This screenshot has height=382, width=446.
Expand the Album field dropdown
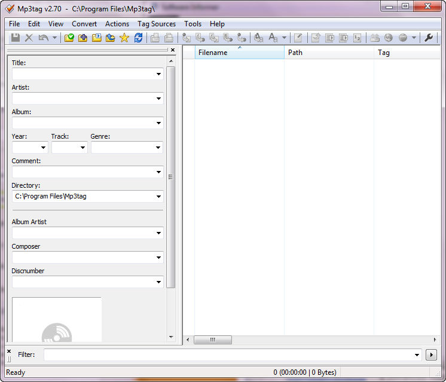click(x=158, y=123)
